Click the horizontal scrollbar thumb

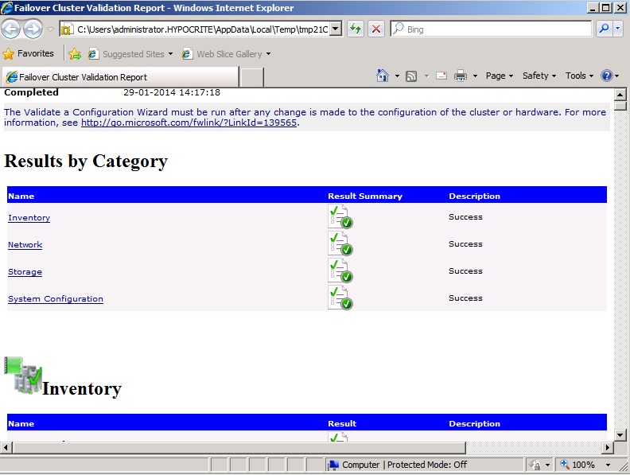coord(239,447)
